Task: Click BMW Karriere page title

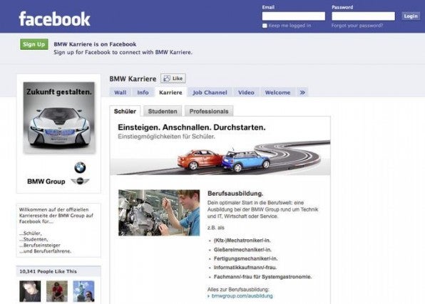Action: click(133, 79)
